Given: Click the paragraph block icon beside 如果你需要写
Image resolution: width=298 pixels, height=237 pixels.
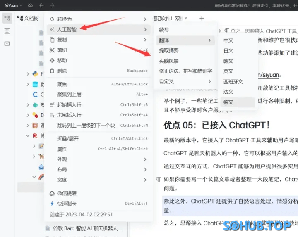Looking at the screenshot, I should 158,179.
